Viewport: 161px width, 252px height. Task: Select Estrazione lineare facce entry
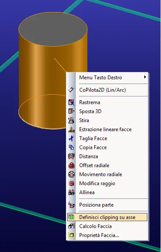point(107,129)
